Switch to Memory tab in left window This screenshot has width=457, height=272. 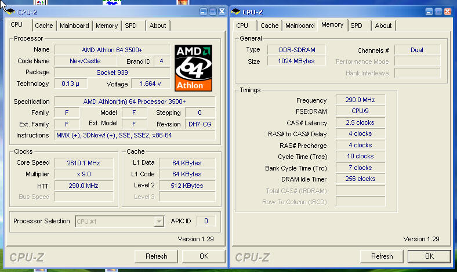point(107,26)
